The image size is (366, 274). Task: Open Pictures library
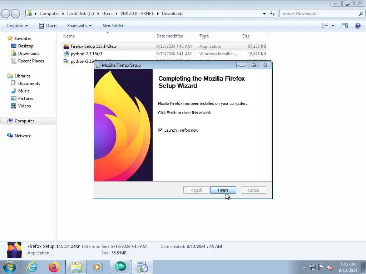pyautogui.click(x=26, y=98)
